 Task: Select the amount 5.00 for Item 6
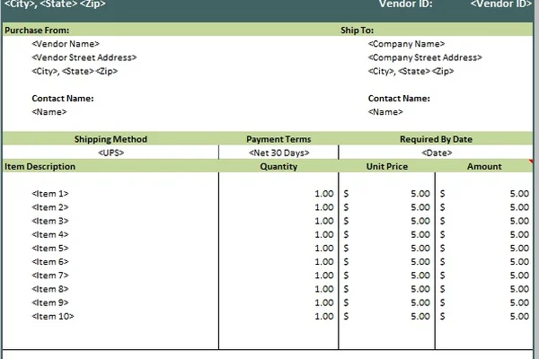(519, 262)
